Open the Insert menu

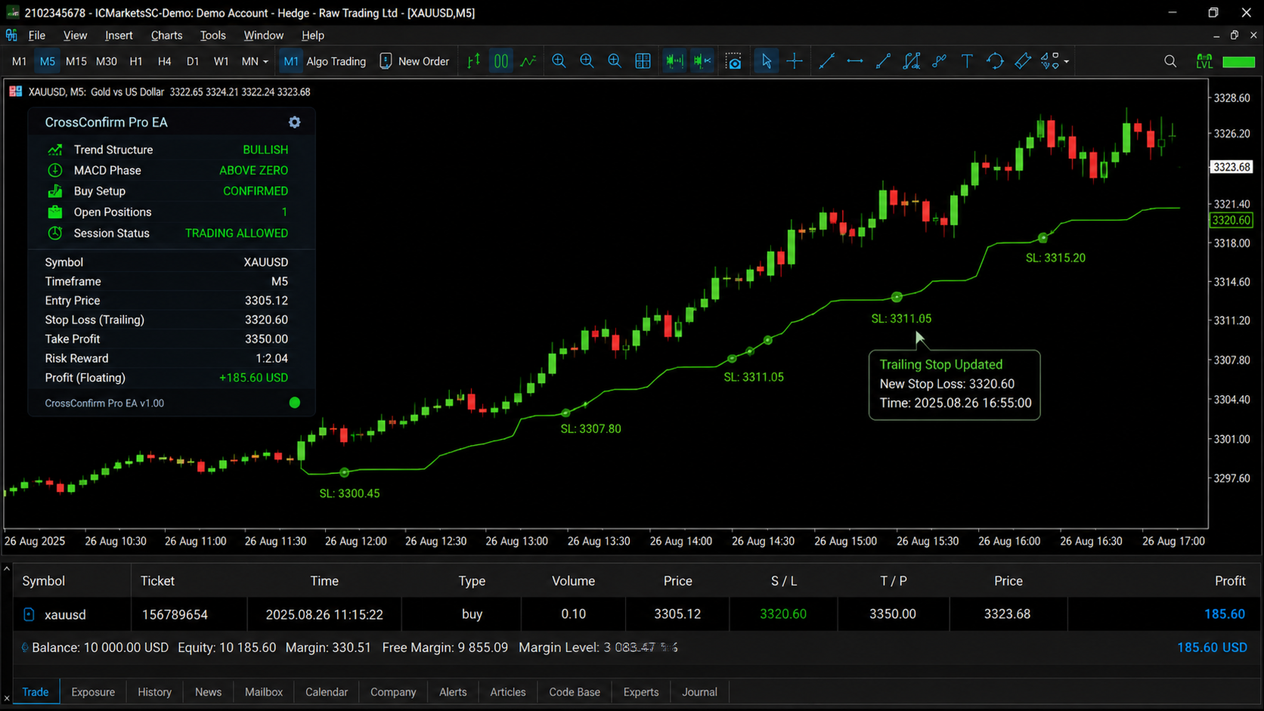click(119, 36)
